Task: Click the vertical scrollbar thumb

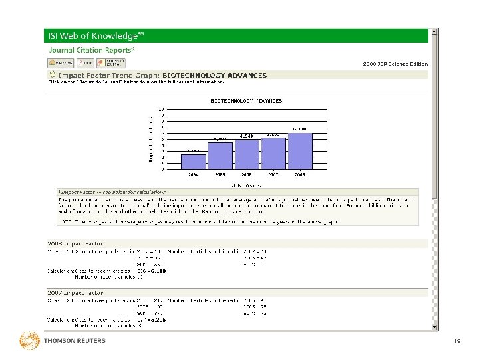Action: [434, 116]
